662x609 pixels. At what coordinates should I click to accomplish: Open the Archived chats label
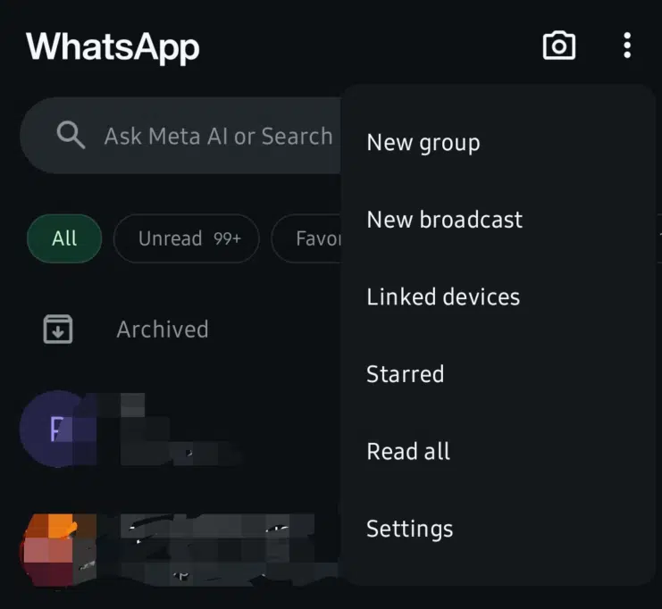point(163,330)
